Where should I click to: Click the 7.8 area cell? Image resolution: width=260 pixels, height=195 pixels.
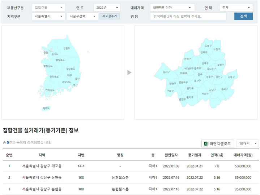[x=217, y=166]
